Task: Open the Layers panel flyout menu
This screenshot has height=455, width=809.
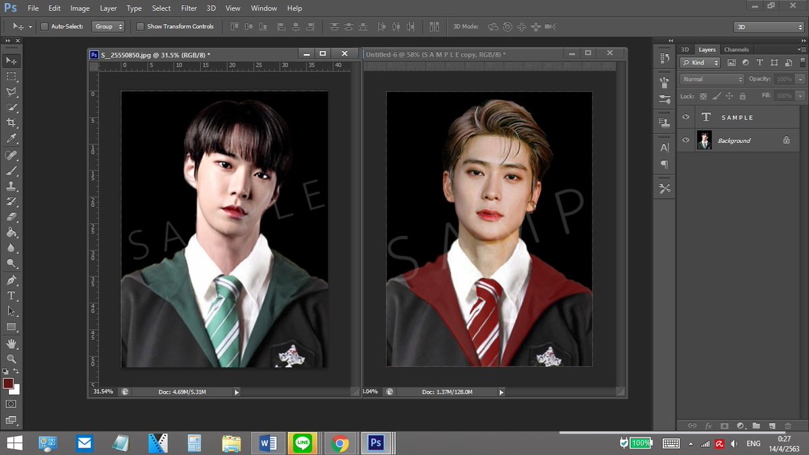Action: click(x=801, y=50)
